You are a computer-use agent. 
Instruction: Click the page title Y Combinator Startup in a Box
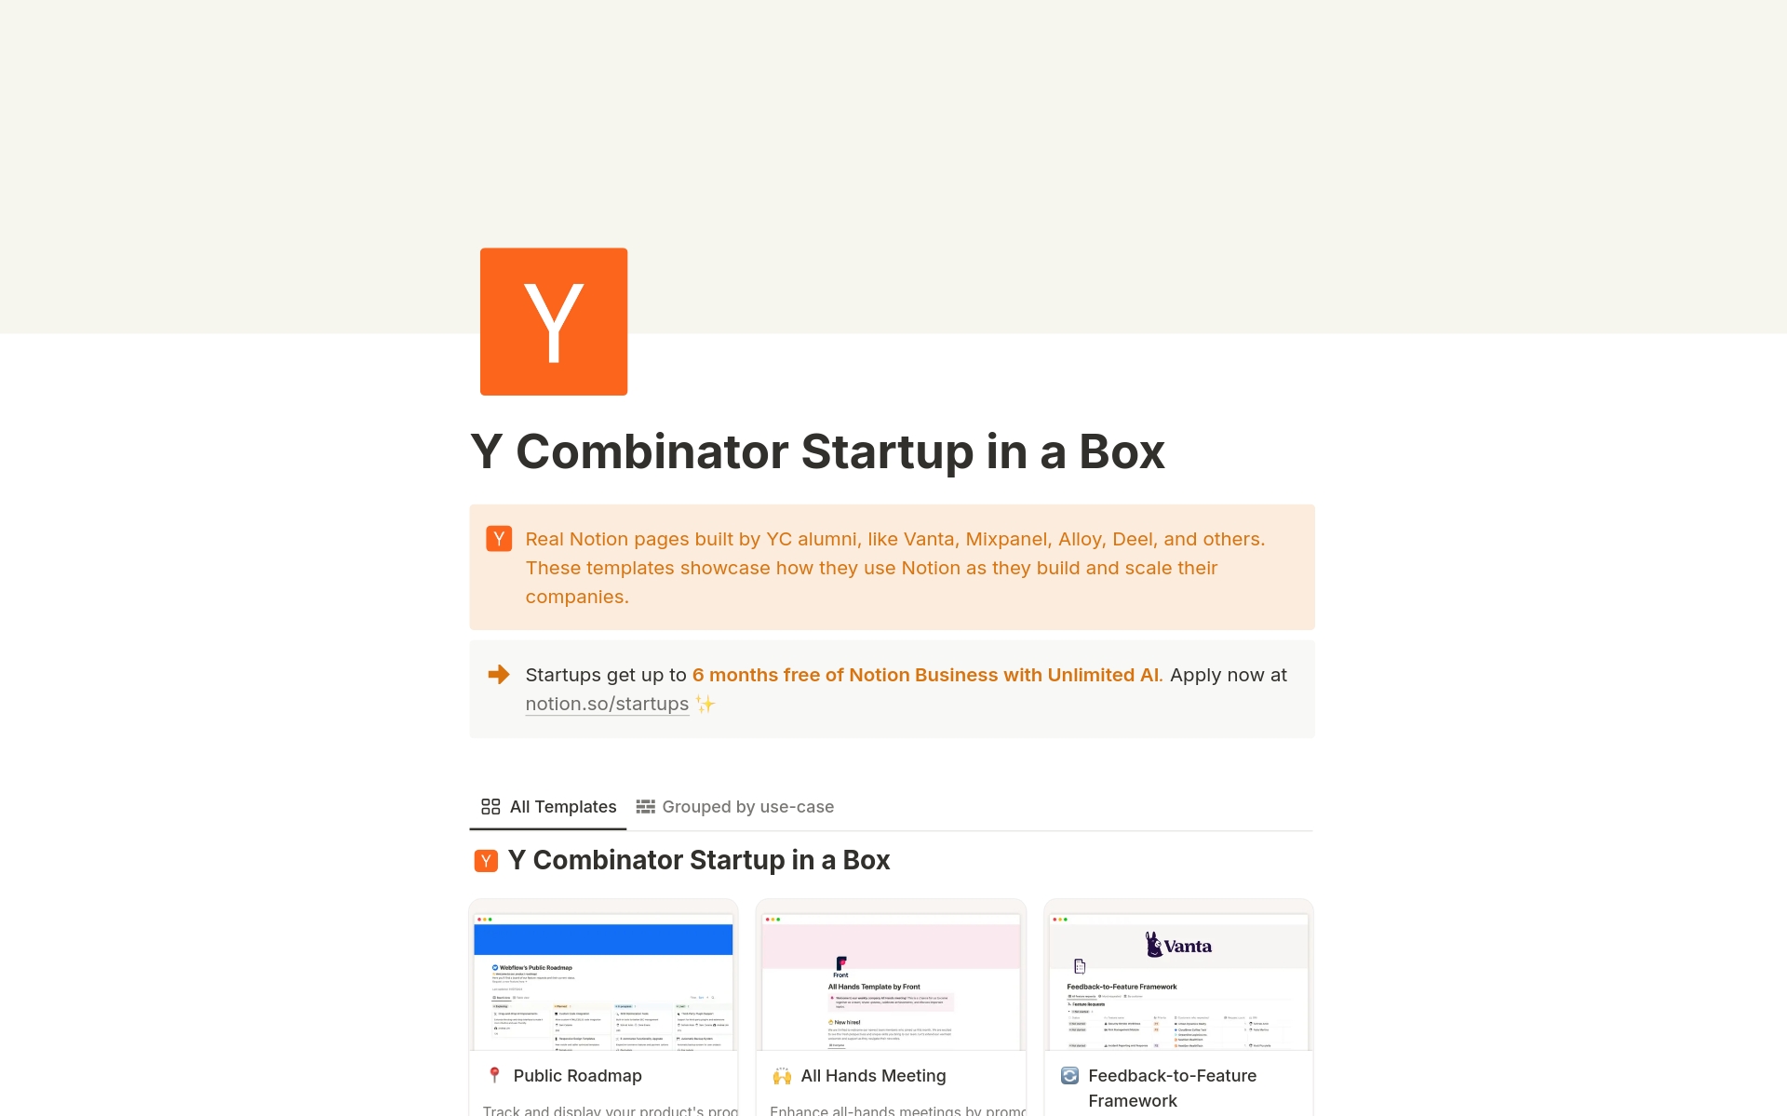(x=817, y=451)
